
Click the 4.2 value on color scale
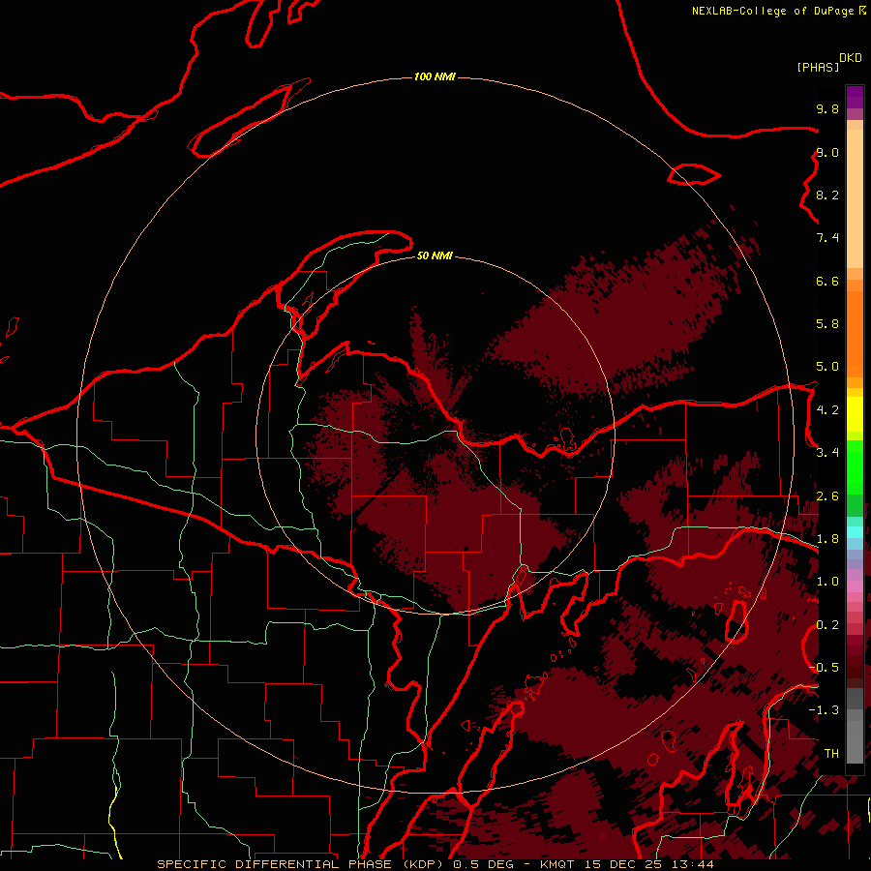tap(827, 410)
